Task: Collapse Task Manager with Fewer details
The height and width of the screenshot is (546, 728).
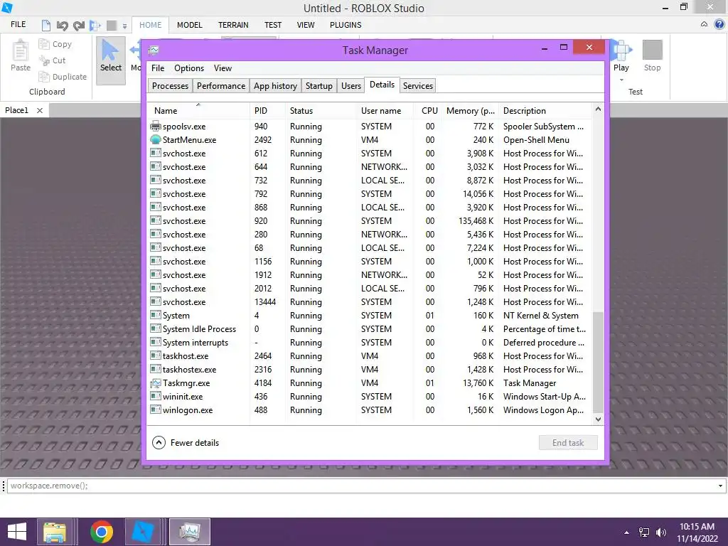Action: coord(186,443)
